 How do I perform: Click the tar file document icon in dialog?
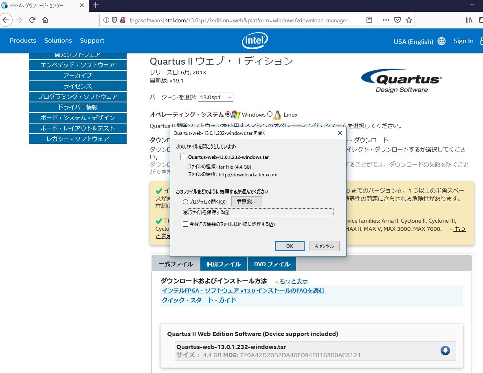point(183,157)
